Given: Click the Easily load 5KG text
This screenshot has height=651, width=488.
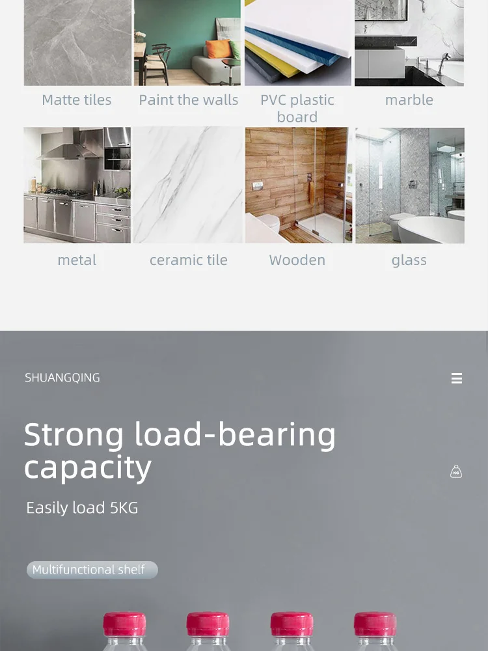Looking at the screenshot, I should coord(82,508).
